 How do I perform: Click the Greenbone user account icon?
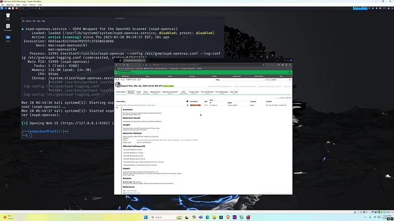click(289, 72)
